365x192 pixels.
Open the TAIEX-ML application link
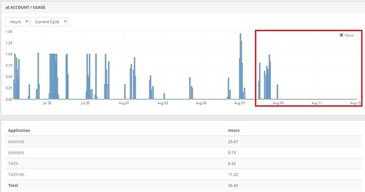pos(16,175)
